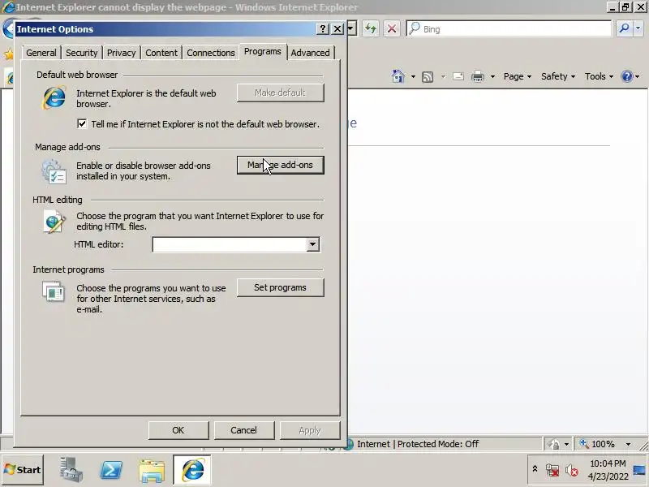The height and width of the screenshot is (487, 649).
Task: Show hidden tray icons arrow
Action: pyautogui.click(x=535, y=469)
